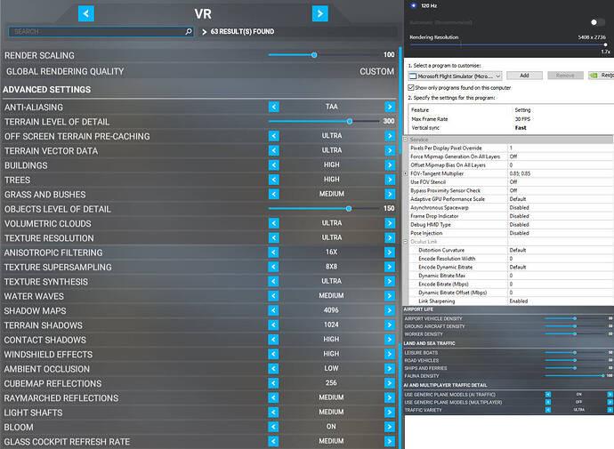
Task: Click next category arrow right of VR
Action: 320,13
